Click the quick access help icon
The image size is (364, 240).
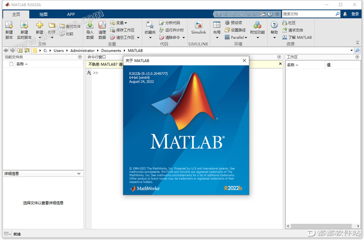point(270,14)
